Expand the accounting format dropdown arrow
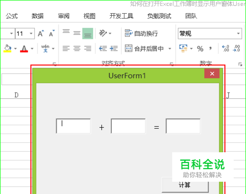This screenshot has height=194, width=246. click(191, 49)
